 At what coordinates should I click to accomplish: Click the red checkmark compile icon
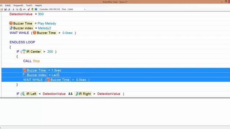click(29, 9)
